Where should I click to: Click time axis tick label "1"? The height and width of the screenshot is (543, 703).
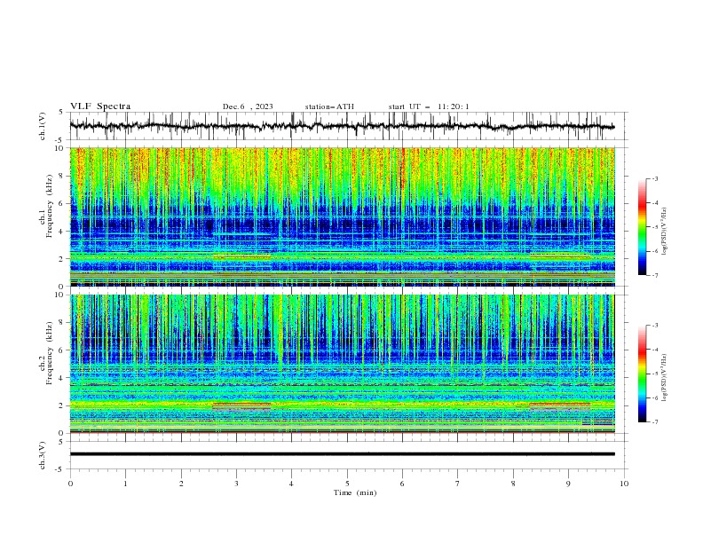125,484
